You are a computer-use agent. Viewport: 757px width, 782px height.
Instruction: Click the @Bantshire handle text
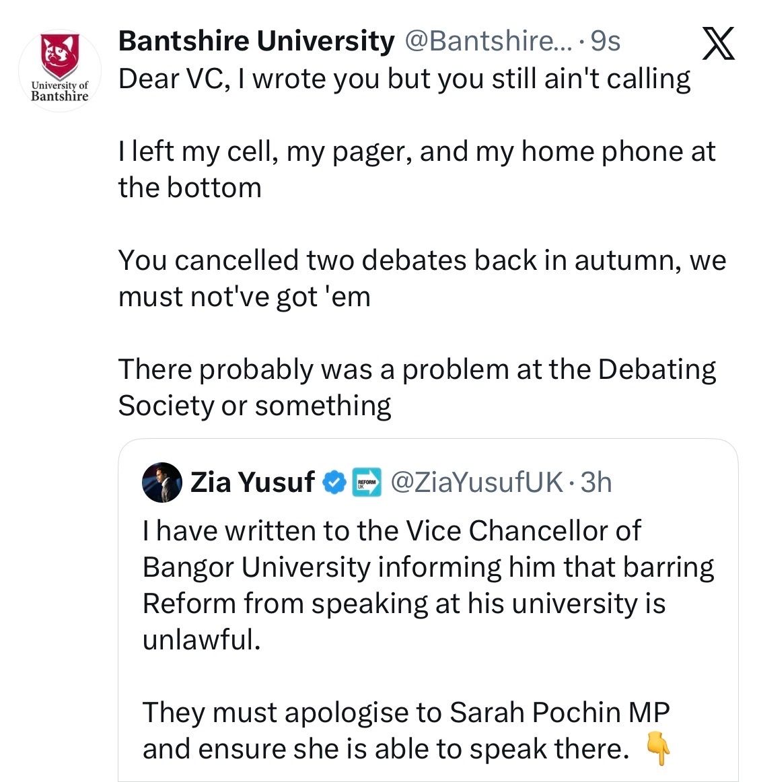[x=489, y=41]
